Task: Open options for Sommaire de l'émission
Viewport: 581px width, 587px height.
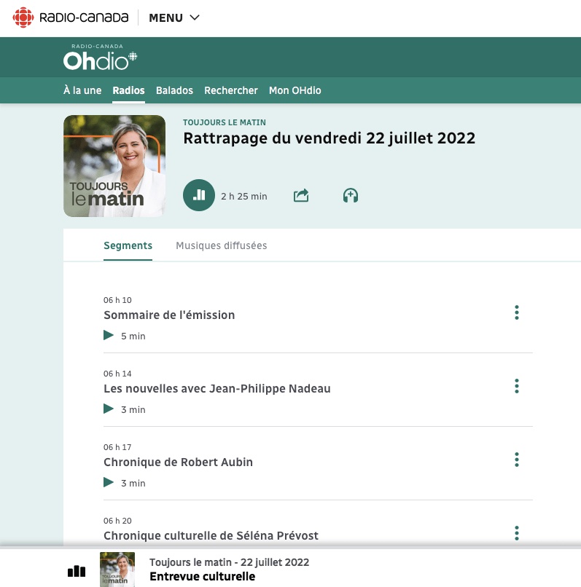Action: (x=517, y=313)
